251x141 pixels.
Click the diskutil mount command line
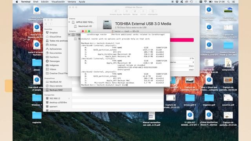[x=104, y=85]
